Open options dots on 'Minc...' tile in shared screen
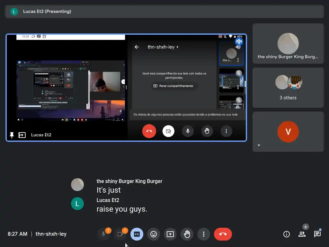 (x=238, y=87)
